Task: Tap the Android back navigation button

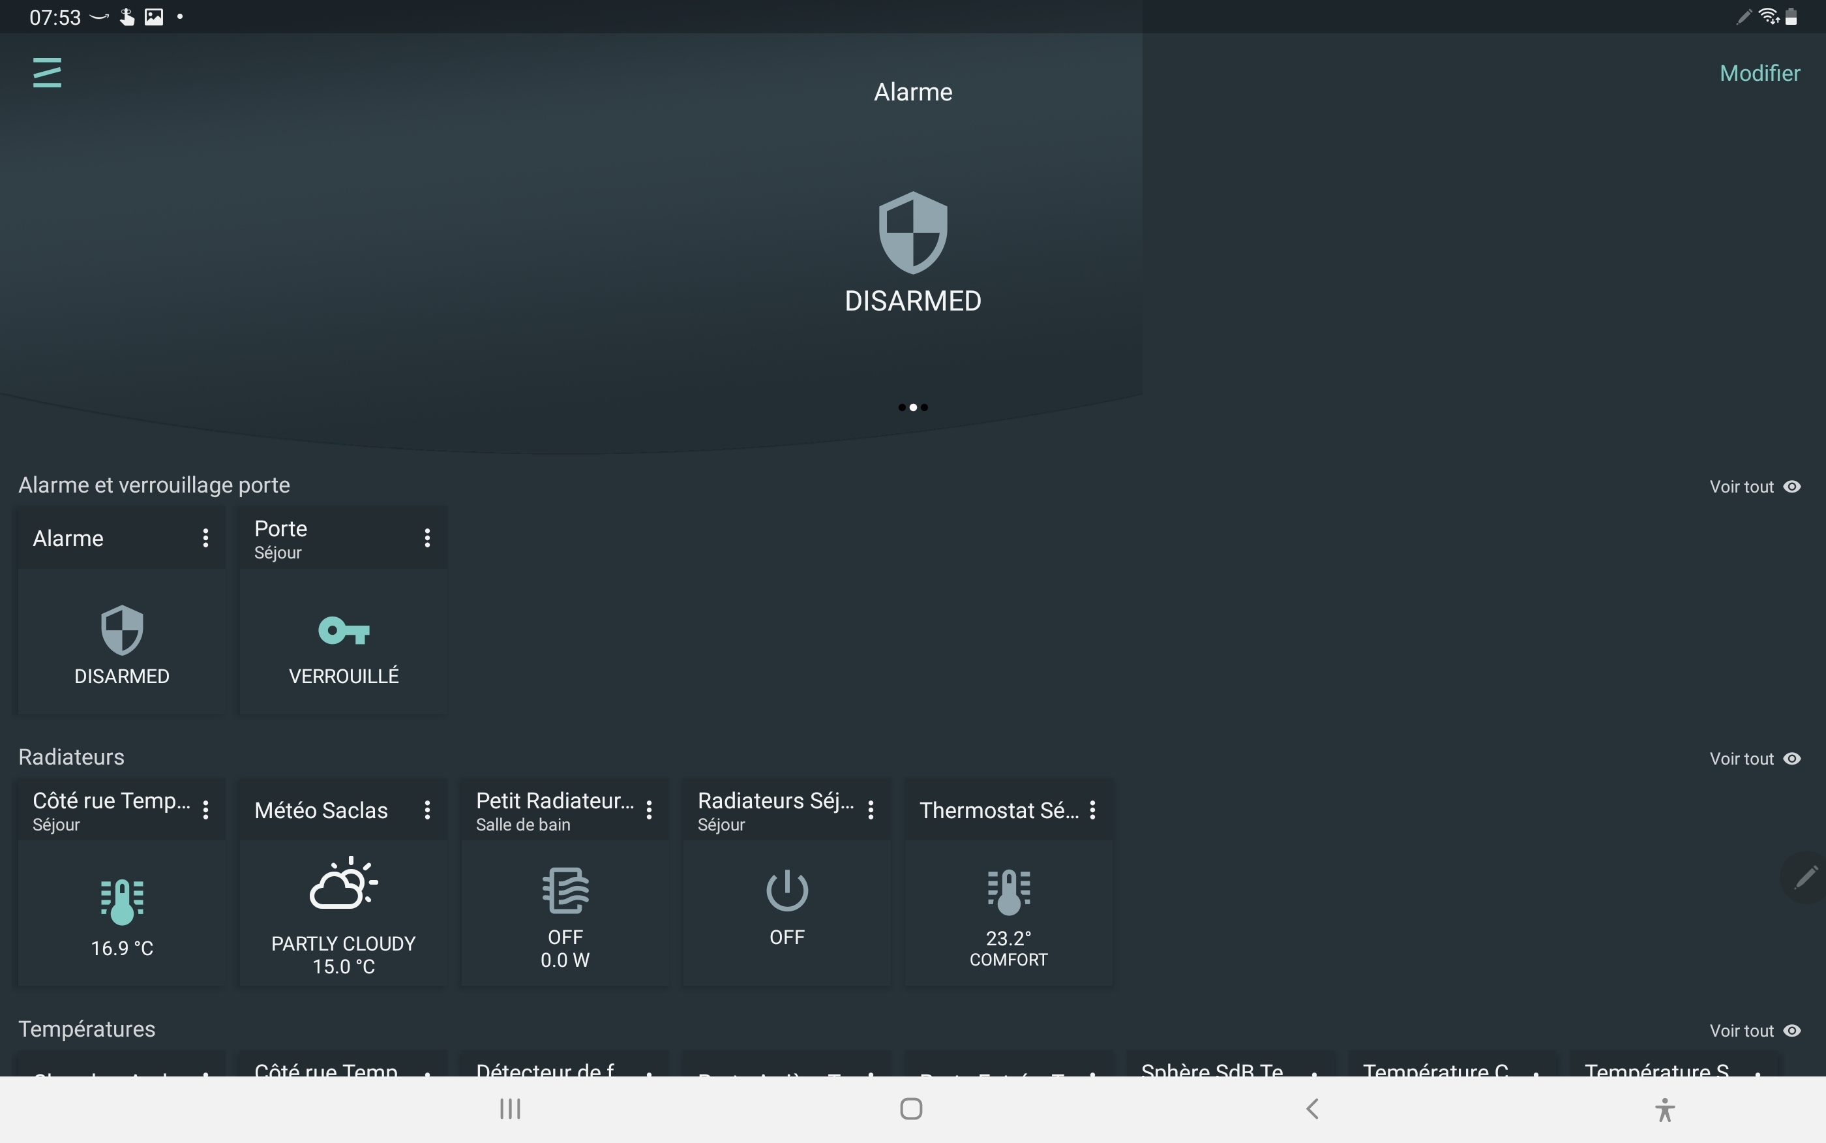Action: point(1312,1109)
